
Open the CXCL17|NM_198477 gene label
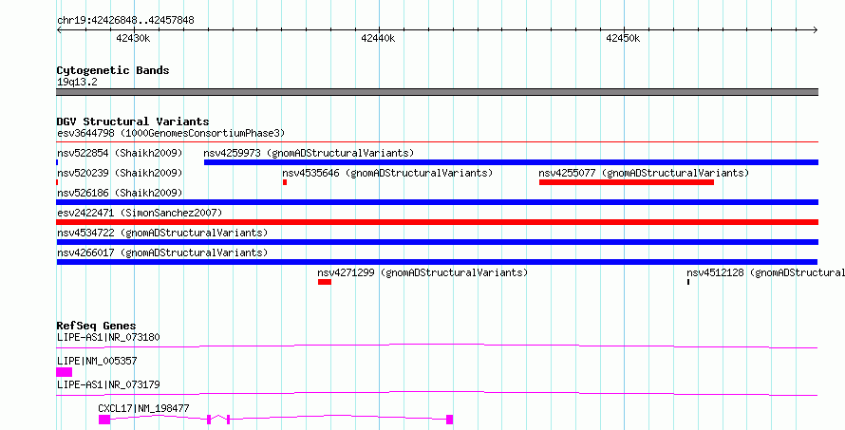[x=143, y=408]
